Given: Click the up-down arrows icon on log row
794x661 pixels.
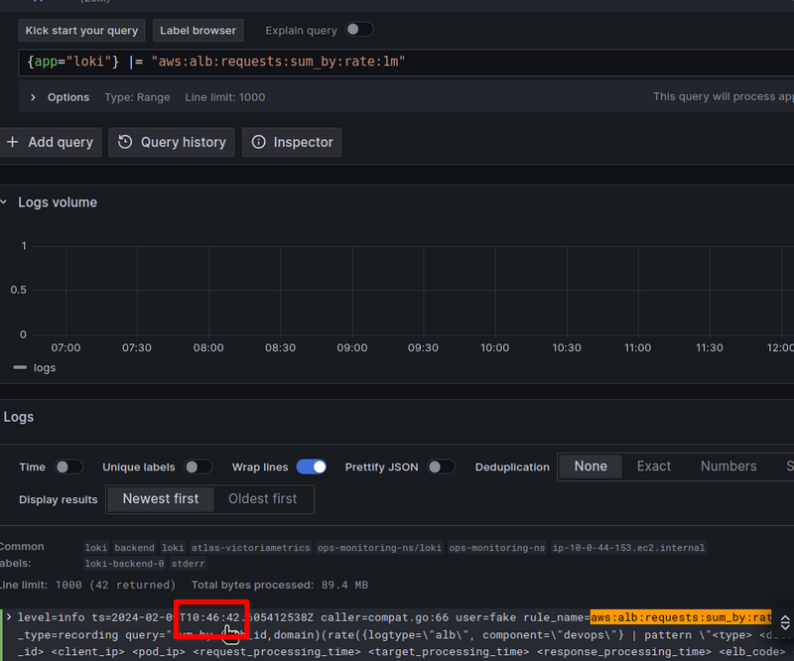Looking at the screenshot, I should (785, 622).
